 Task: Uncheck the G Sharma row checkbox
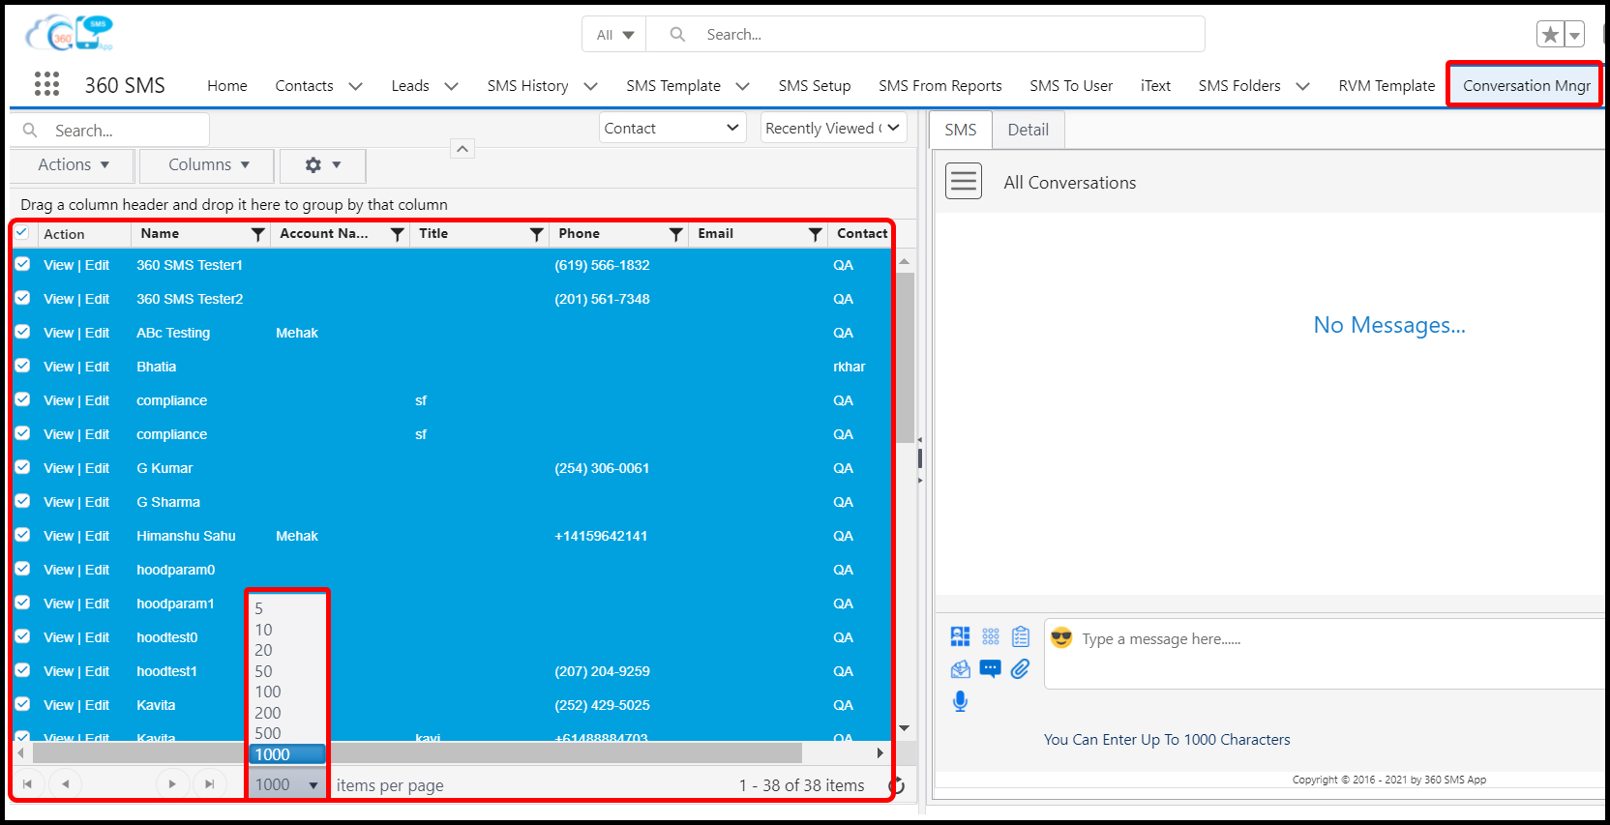point(22,501)
